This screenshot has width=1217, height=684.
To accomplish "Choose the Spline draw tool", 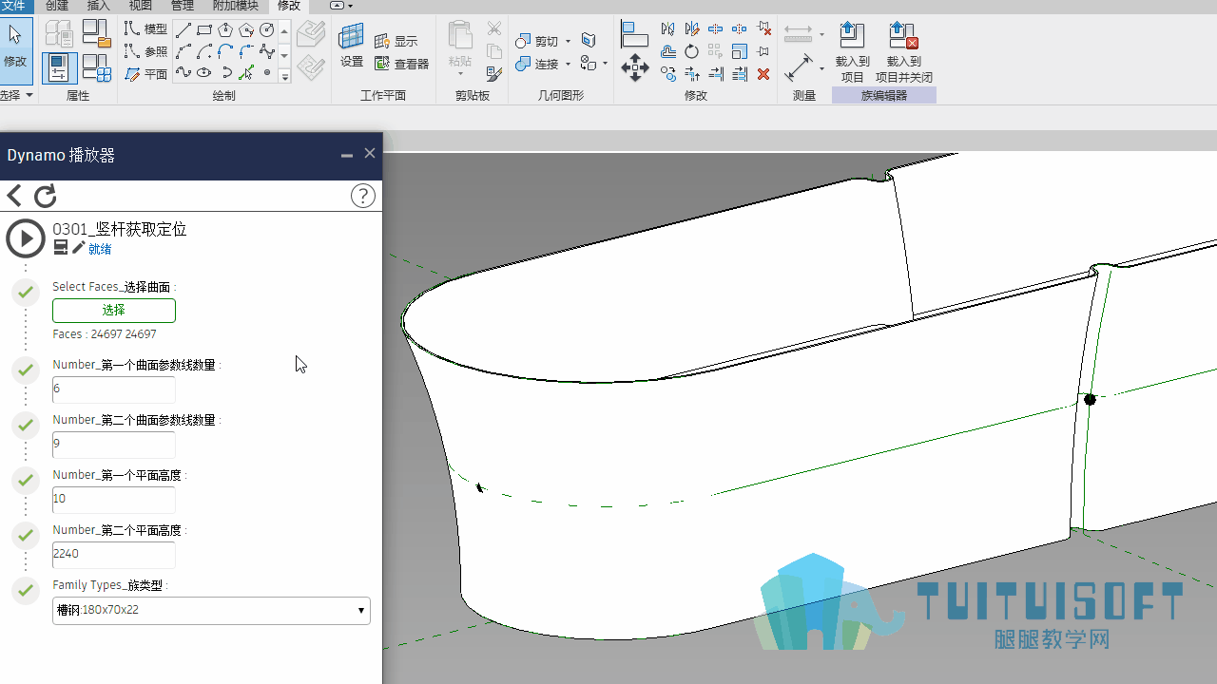I will click(184, 72).
